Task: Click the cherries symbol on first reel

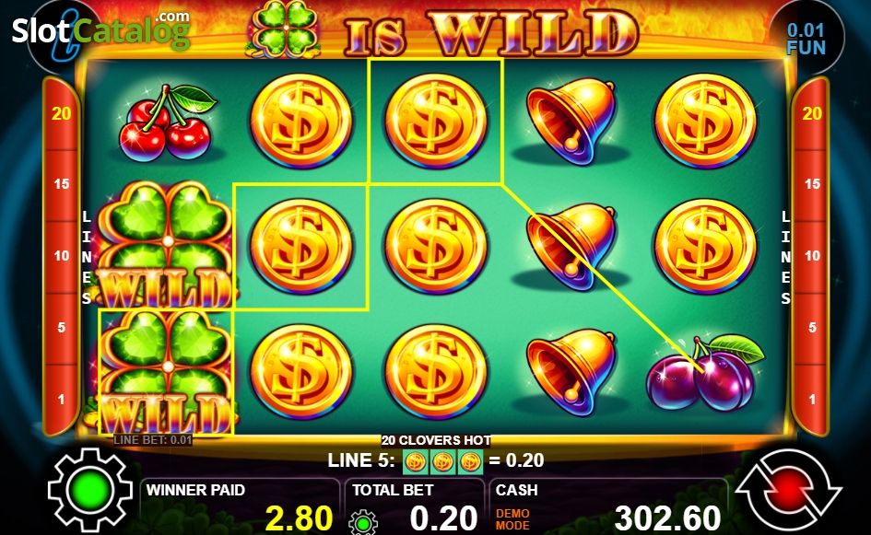Action: pyautogui.click(x=167, y=122)
